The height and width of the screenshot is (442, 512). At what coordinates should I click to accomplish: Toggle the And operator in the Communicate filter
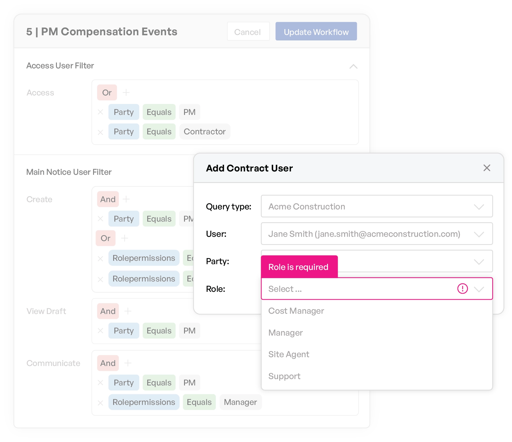[108, 363]
